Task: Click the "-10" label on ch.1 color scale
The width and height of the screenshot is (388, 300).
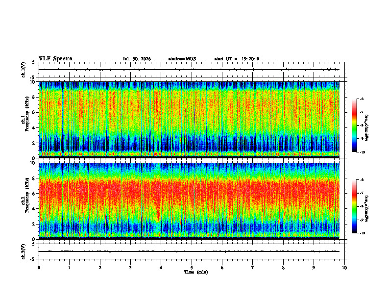Action: tap(362, 152)
